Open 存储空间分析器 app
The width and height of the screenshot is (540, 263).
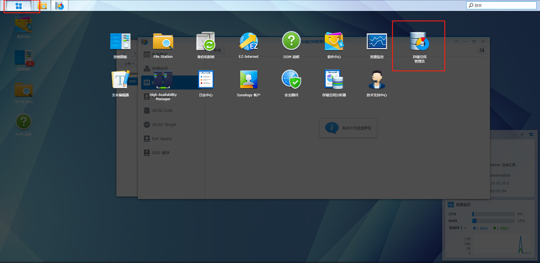pos(334,83)
